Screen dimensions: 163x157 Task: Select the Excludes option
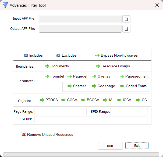coord(58,56)
